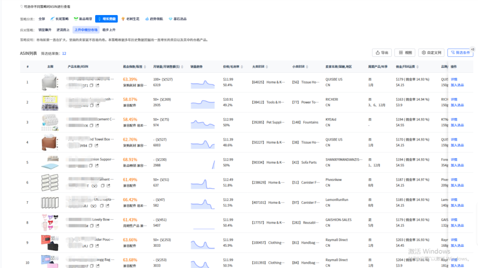Click the 导出 export button

click(x=382, y=53)
